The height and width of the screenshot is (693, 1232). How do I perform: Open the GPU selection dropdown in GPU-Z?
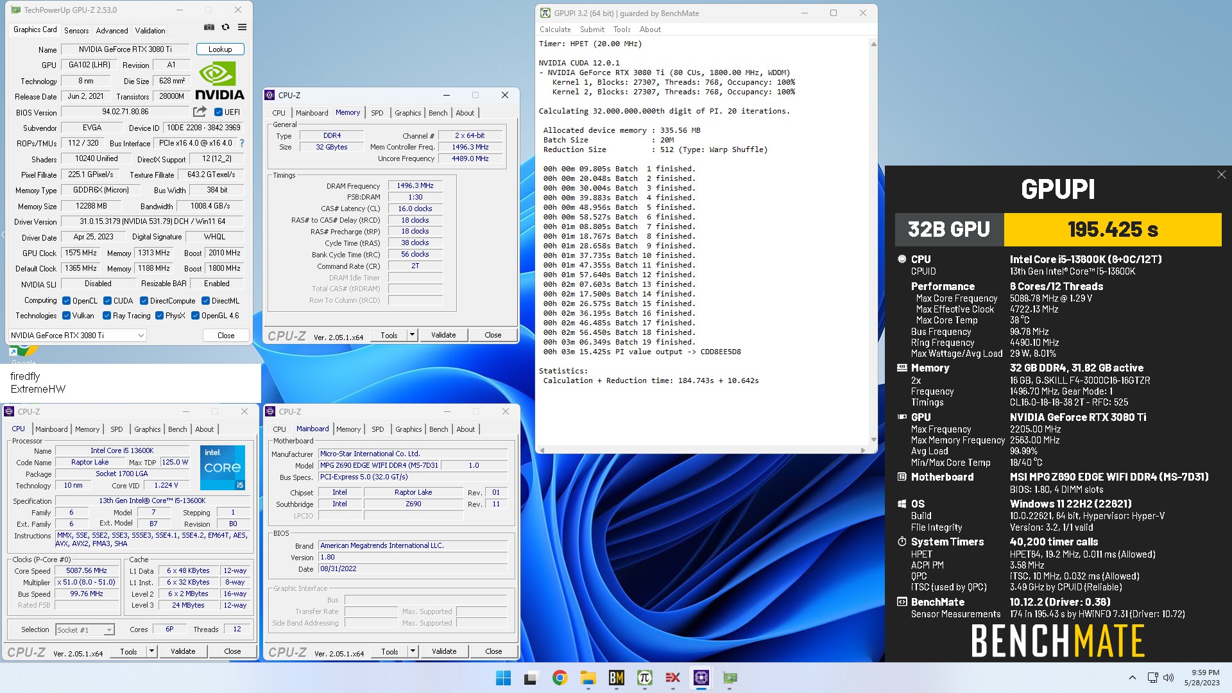78,335
